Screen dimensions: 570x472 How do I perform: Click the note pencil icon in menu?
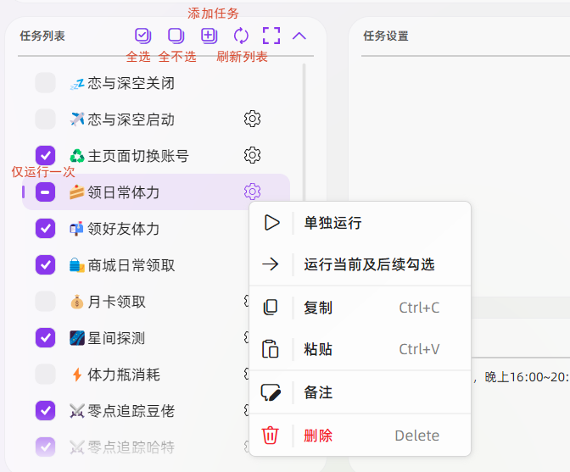click(271, 392)
